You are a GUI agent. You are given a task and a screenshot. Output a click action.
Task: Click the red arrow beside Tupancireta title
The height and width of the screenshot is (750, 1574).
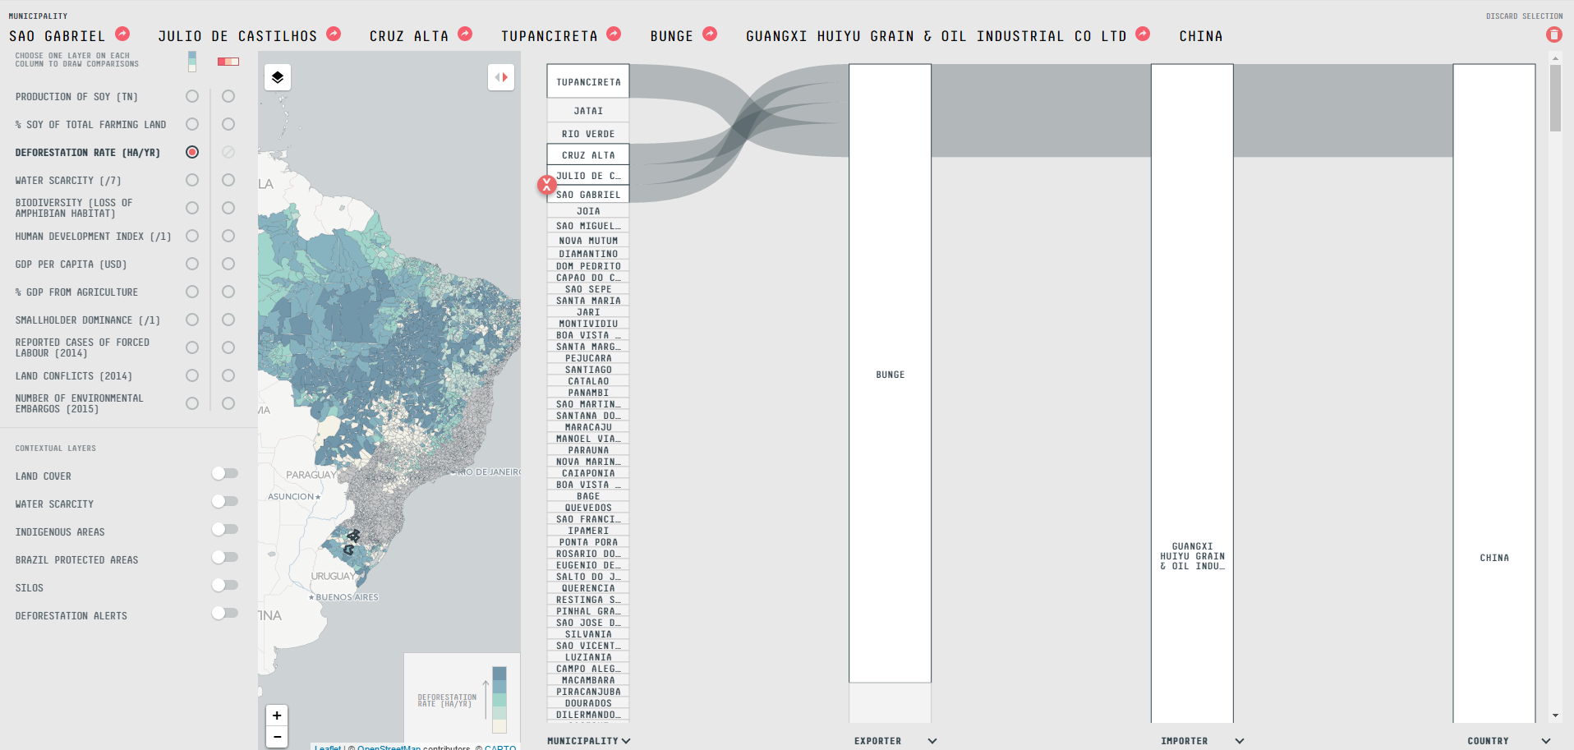[x=614, y=34]
